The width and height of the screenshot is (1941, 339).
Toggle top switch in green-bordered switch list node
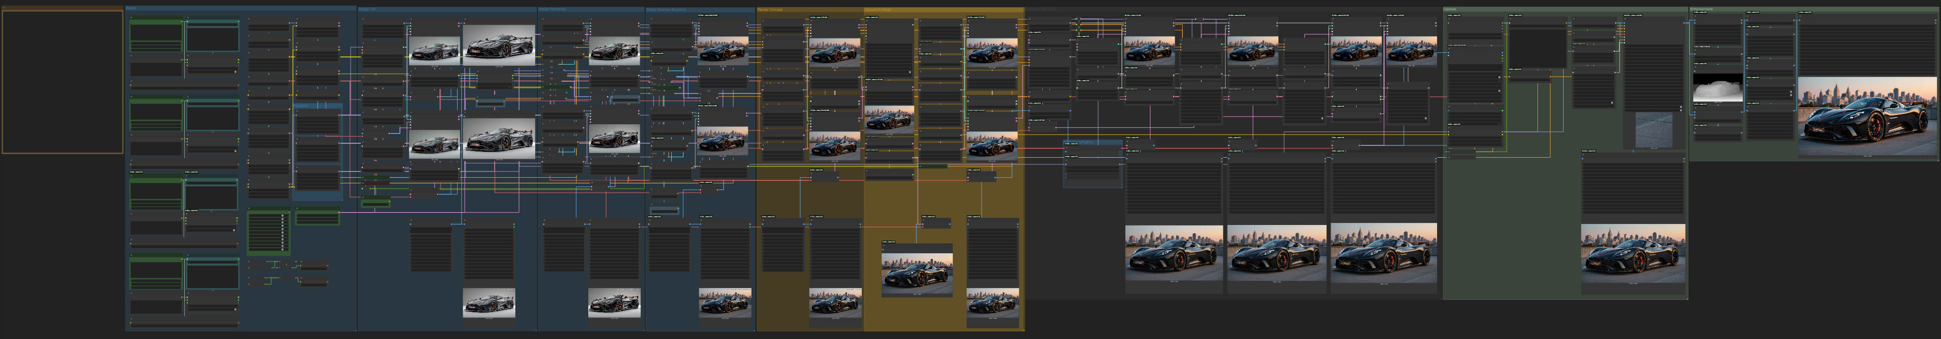[283, 216]
